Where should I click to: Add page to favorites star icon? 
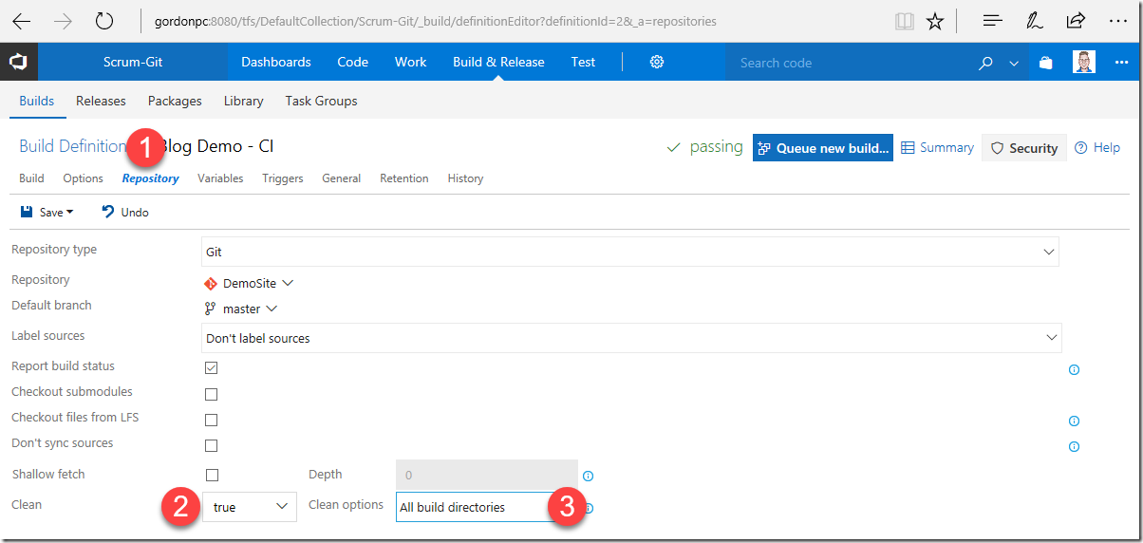point(935,21)
